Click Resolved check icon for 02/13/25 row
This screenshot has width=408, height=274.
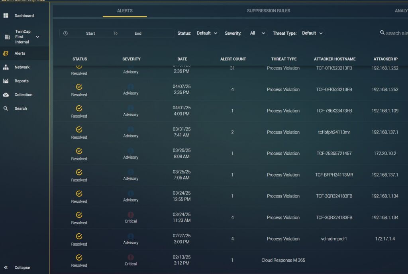point(79,258)
